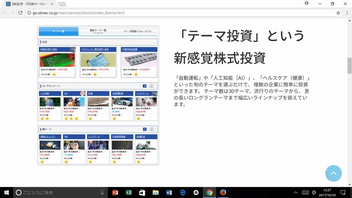Open the Chrome three-dot menu
The height and width of the screenshot is (198, 352).
point(347,13)
